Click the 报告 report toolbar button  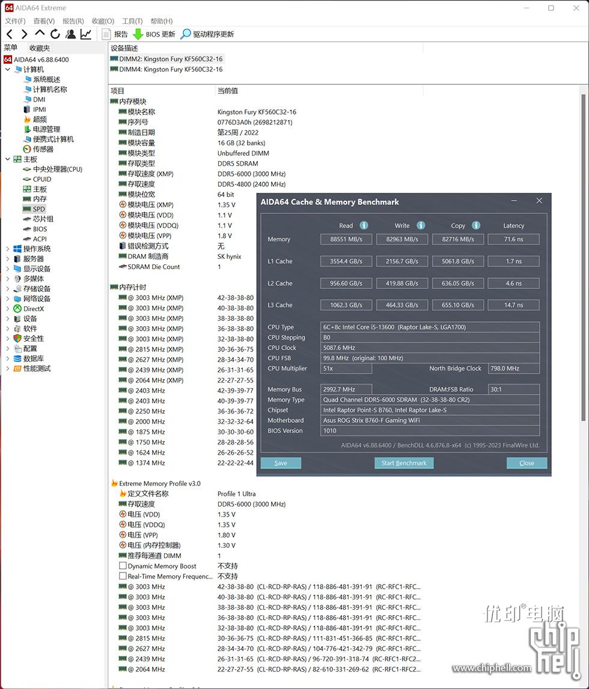pyautogui.click(x=115, y=34)
